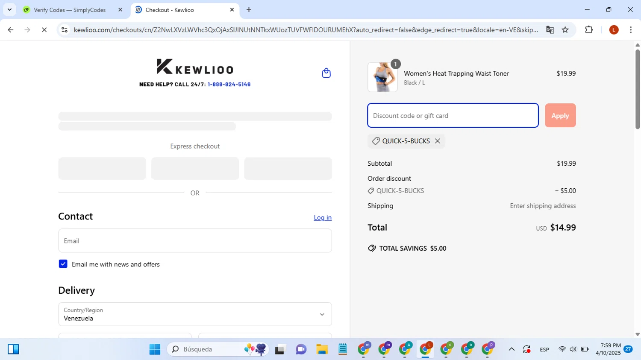
Task: Click the Total price $14.99
Action: click(x=563, y=228)
